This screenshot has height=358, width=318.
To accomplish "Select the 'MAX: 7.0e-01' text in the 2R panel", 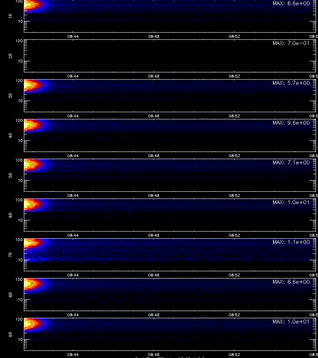I will pos(291,43).
